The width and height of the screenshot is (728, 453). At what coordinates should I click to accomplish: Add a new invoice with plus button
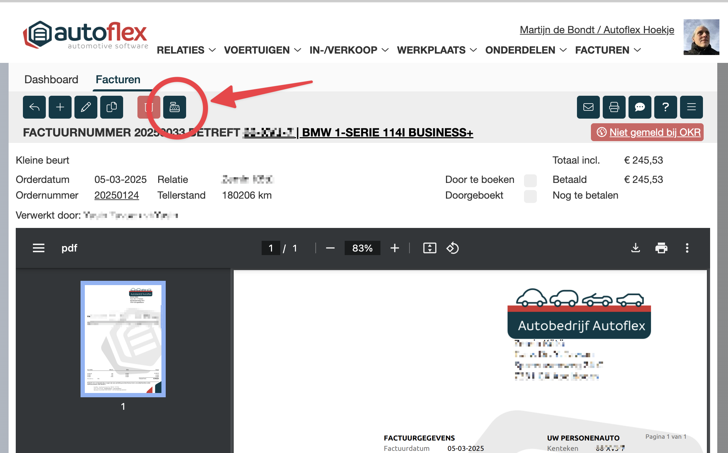[x=60, y=107]
